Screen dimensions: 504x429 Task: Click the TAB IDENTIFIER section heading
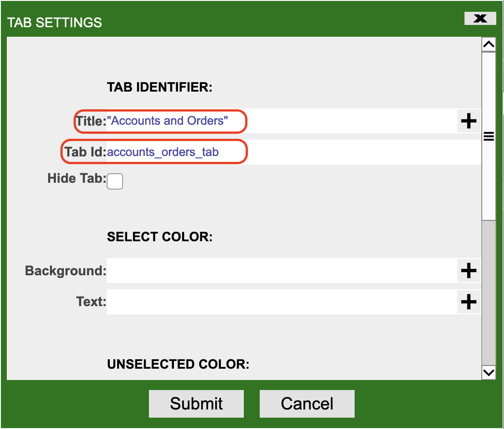(x=160, y=87)
